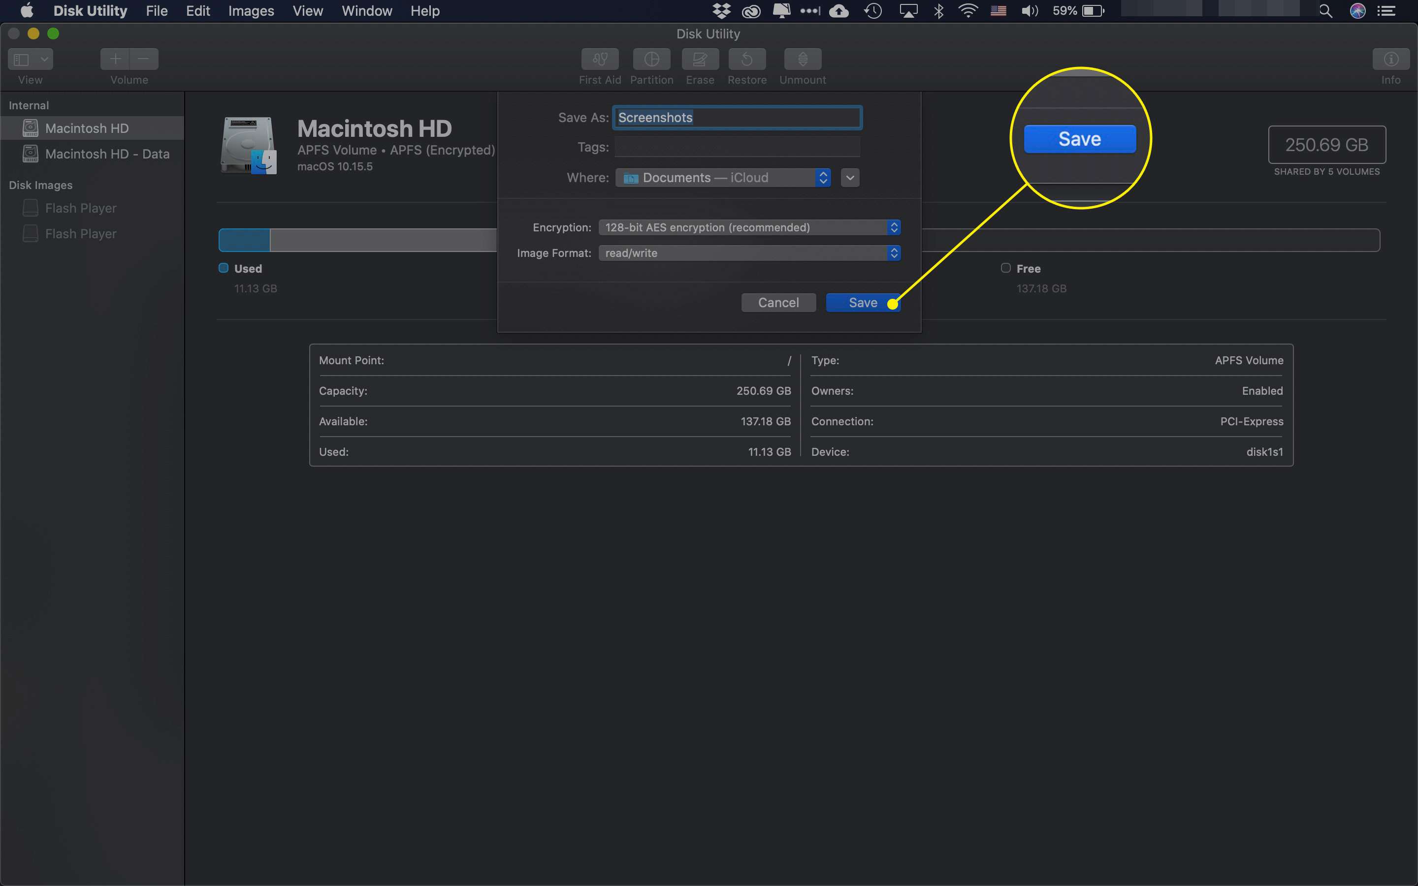This screenshot has height=886, width=1418.
Task: Click the PCI-Express connection value
Action: [x=1252, y=421]
